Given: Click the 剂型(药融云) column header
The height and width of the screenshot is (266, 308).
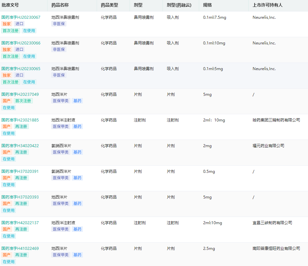Looking at the screenshot, I should 179,5.
